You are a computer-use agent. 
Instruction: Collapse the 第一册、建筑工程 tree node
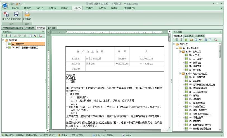(x=177, y=48)
